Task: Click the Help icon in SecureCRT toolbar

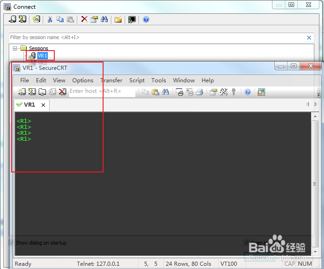Action: pos(248,92)
